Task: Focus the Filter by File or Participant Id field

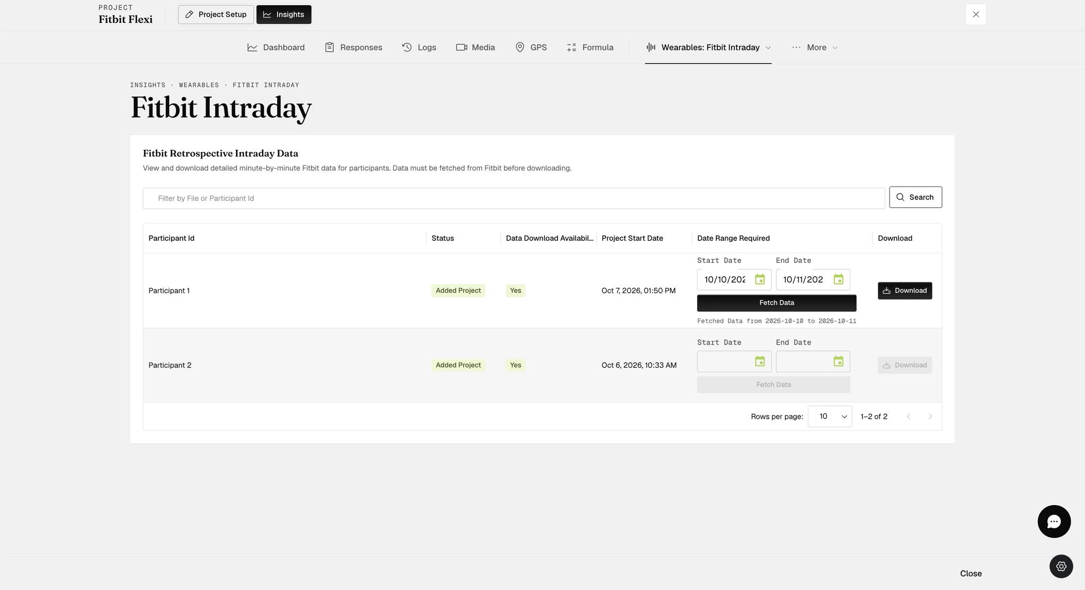Action: (x=514, y=198)
